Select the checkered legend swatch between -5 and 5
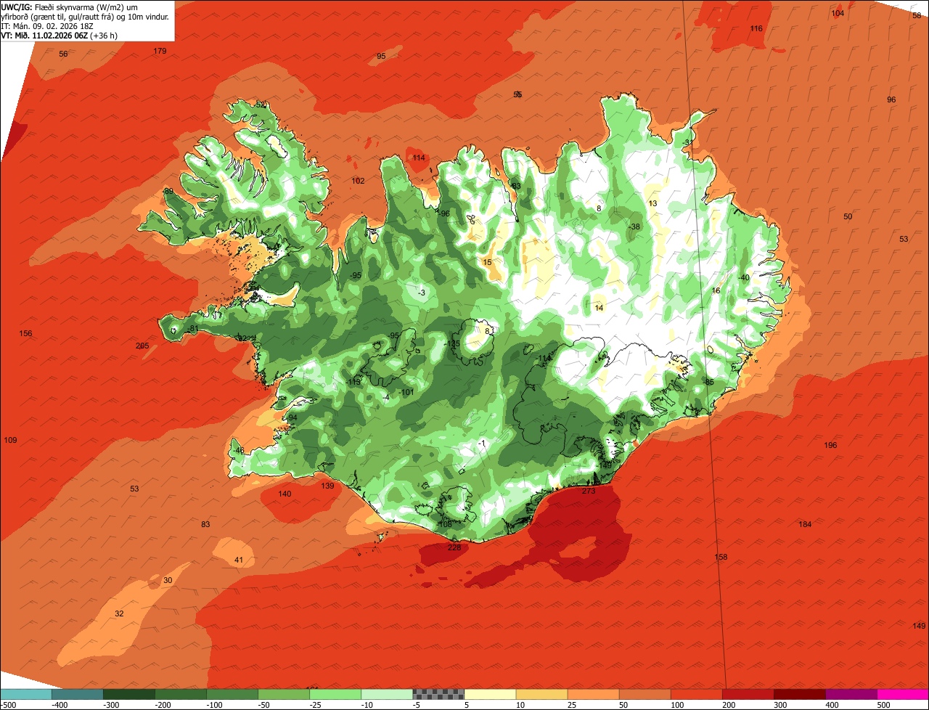Screen dimensions: 929x710 (438, 694)
